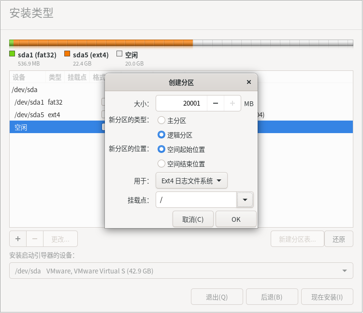Expand the 挂载点 dropdown arrow
The image size is (363, 313).
coord(245,200)
